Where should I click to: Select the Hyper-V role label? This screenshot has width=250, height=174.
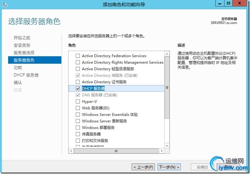pyautogui.click(x=89, y=101)
